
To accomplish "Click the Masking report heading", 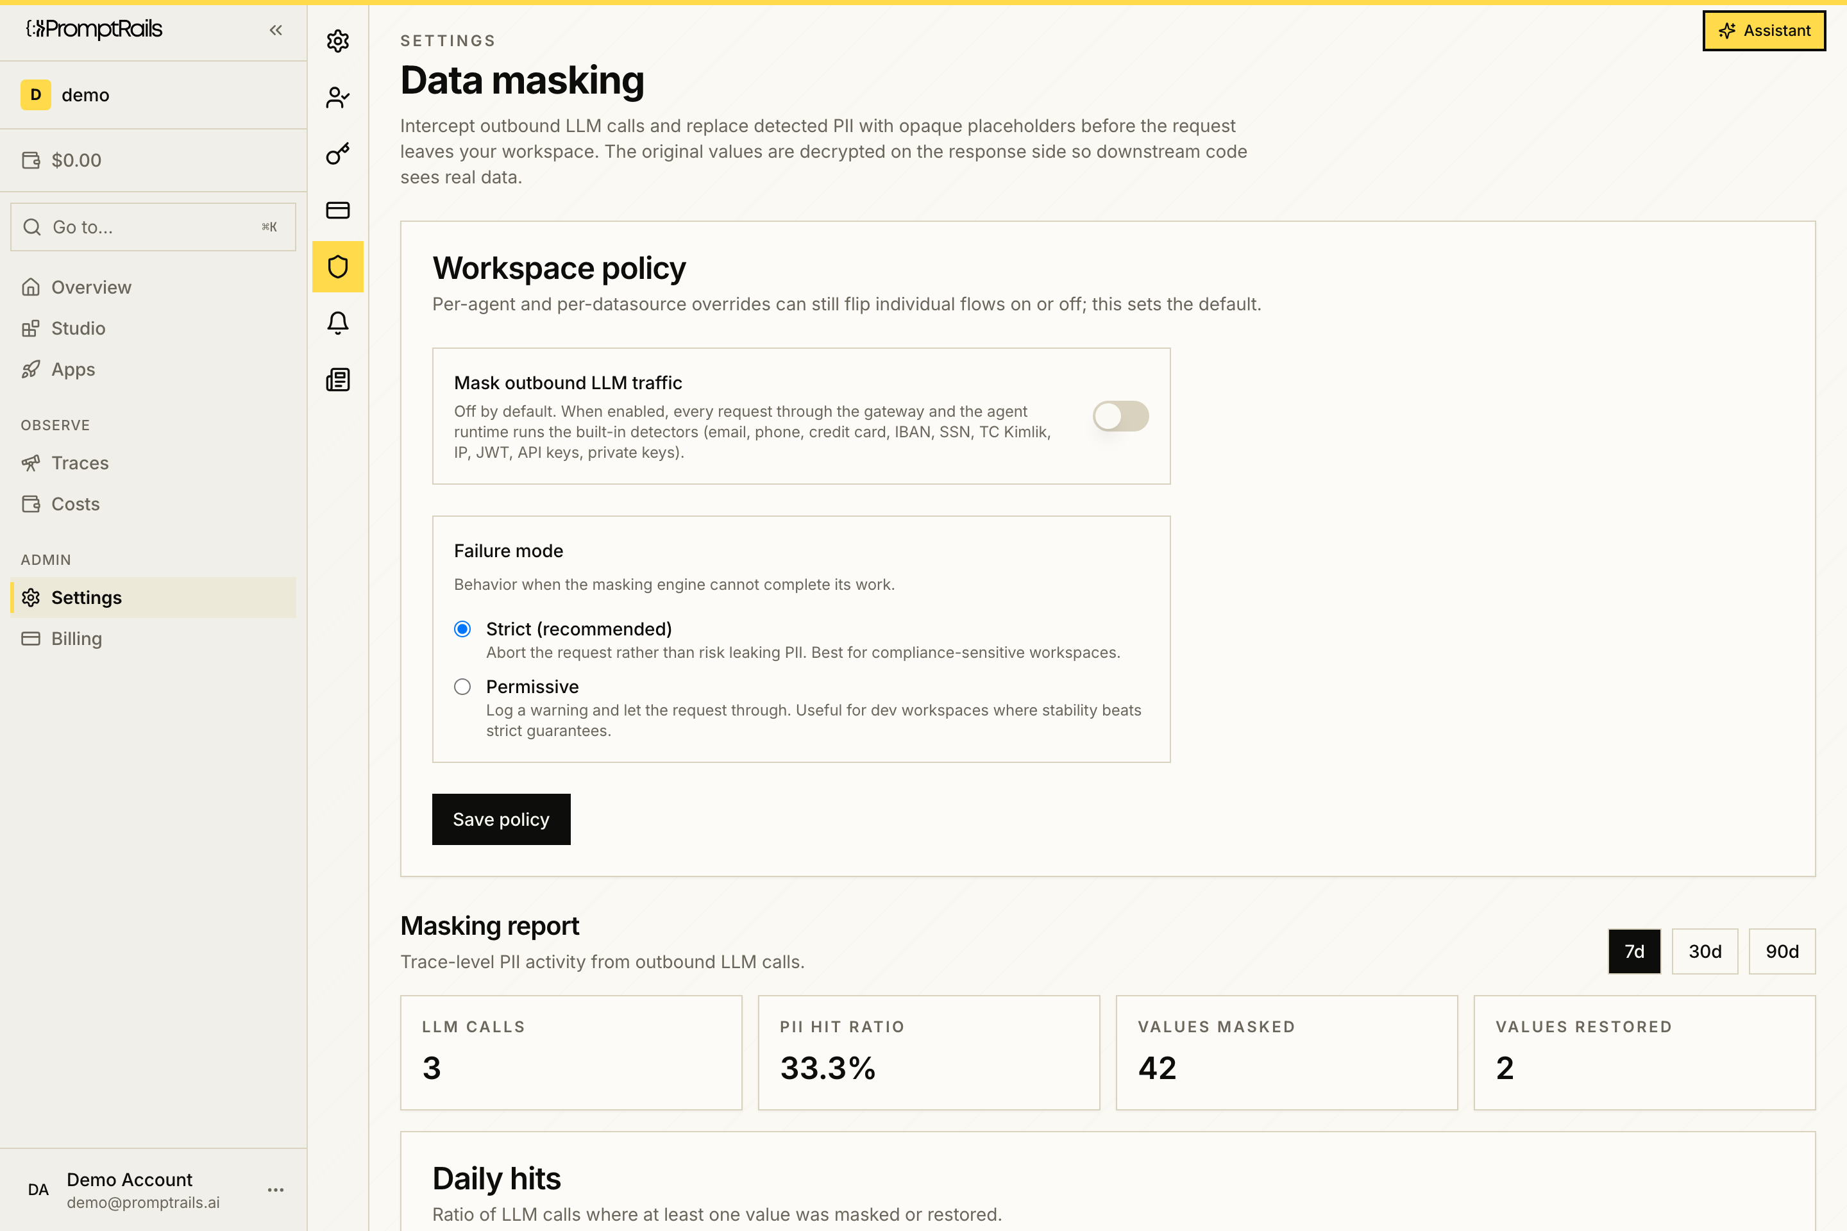I will point(490,926).
